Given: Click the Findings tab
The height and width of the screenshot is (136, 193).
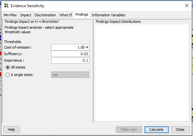Looking at the screenshot, I should (82, 15).
